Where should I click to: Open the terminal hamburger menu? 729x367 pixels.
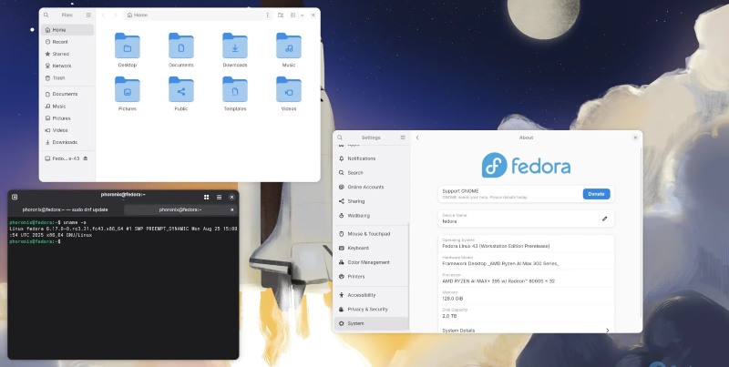point(219,197)
